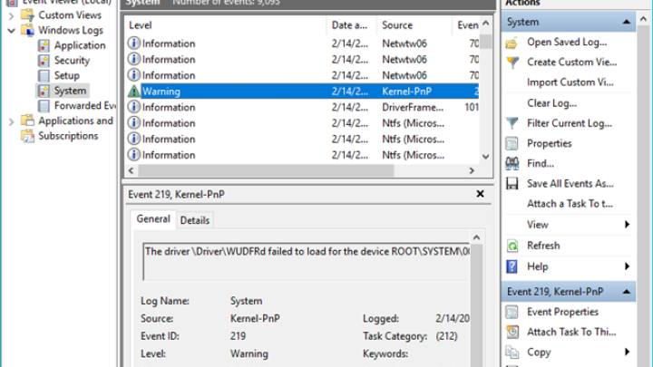Open Event Properties action
Viewport: 653px width, 367px height.
click(562, 312)
